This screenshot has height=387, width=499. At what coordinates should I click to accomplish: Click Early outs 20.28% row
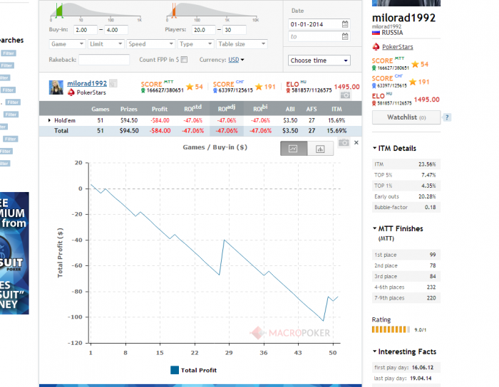pos(406,196)
